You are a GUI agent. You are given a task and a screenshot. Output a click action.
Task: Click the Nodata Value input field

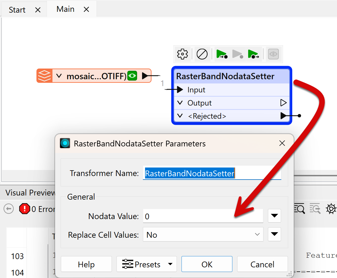click(x=203, y=216)
